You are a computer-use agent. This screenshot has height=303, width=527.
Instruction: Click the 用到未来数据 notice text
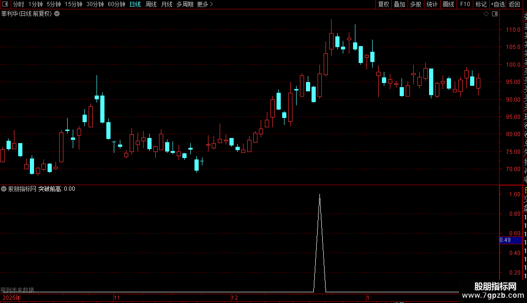(17, 289)
